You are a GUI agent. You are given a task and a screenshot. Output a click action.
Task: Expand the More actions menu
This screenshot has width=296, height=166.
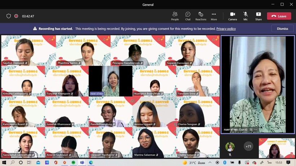pyautogui.click(x=214, y=16)
